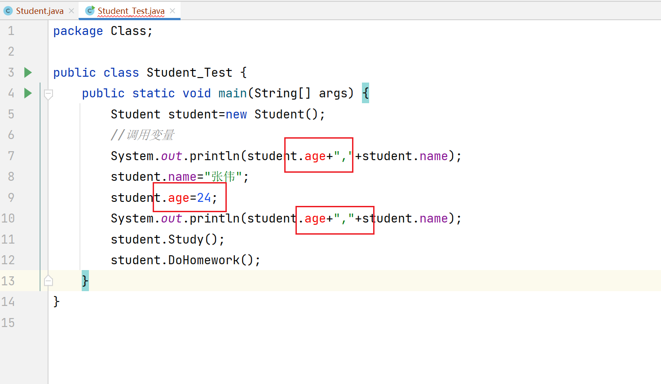Click 'out' on line 10
Image resolution: width=661 pixels, height=384 pixels.
tap(172, 218)
